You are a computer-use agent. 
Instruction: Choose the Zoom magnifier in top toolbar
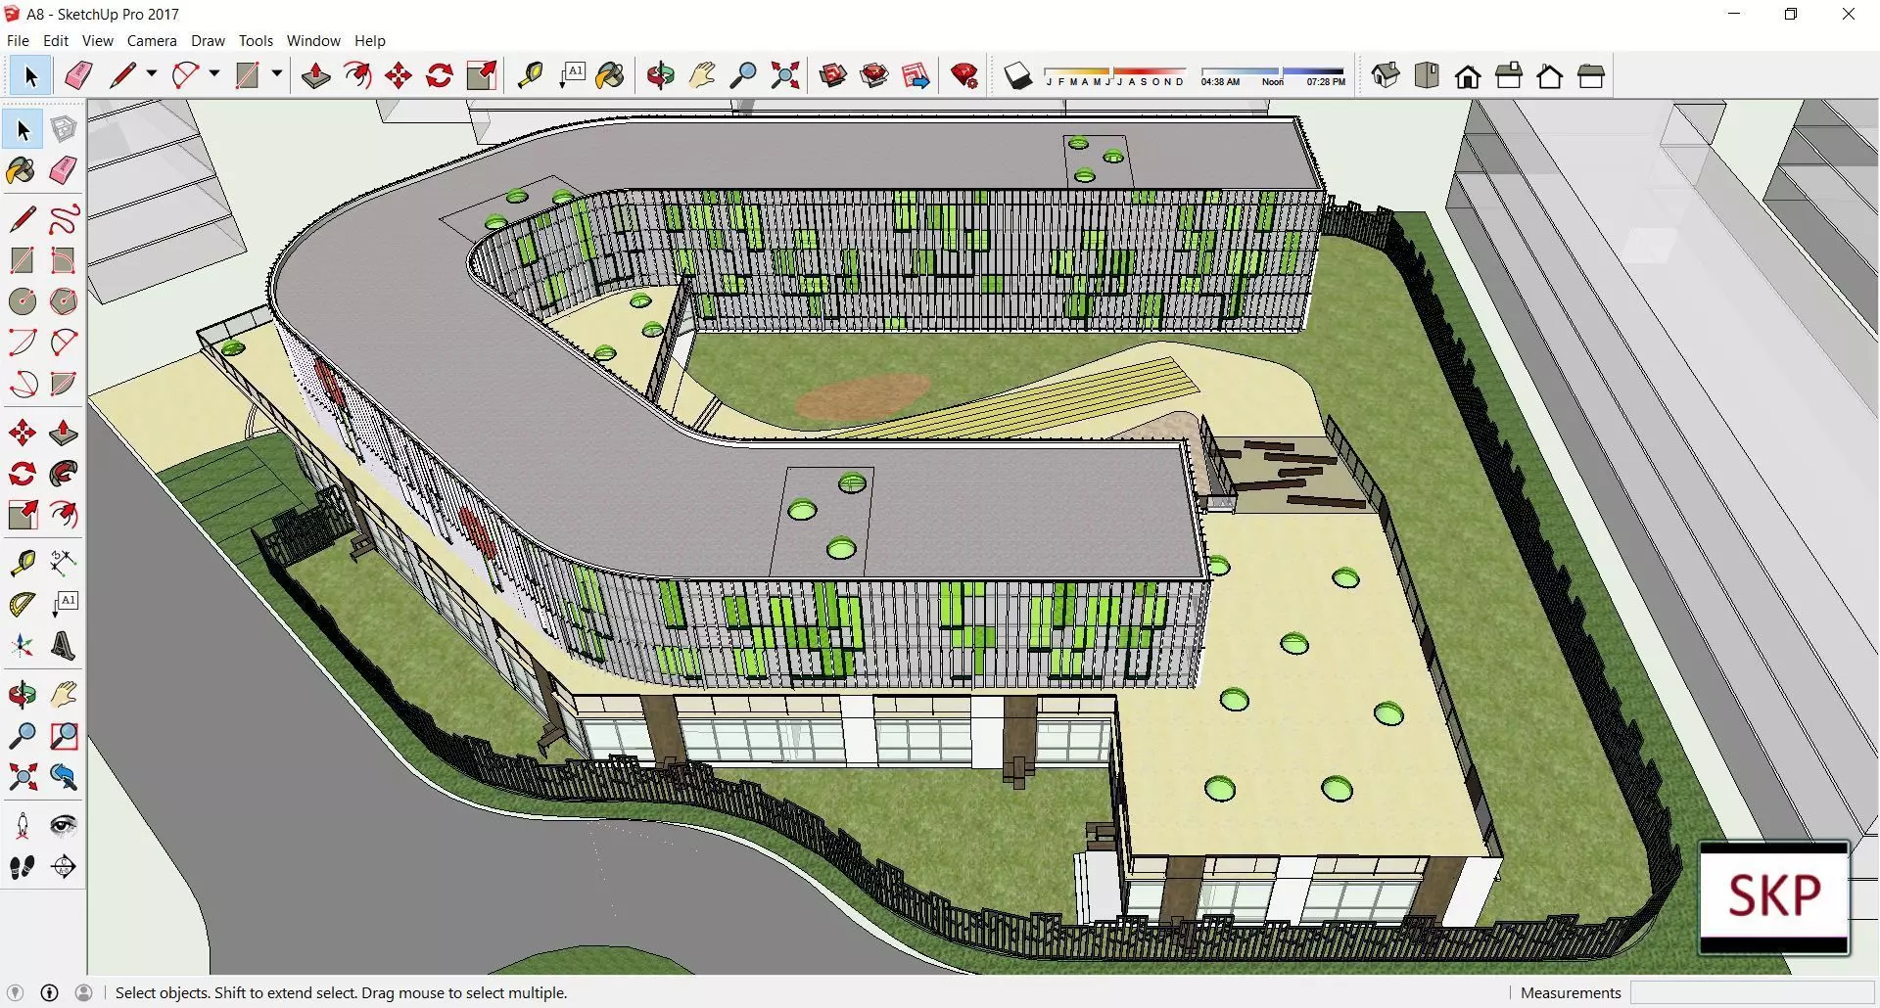743,75
